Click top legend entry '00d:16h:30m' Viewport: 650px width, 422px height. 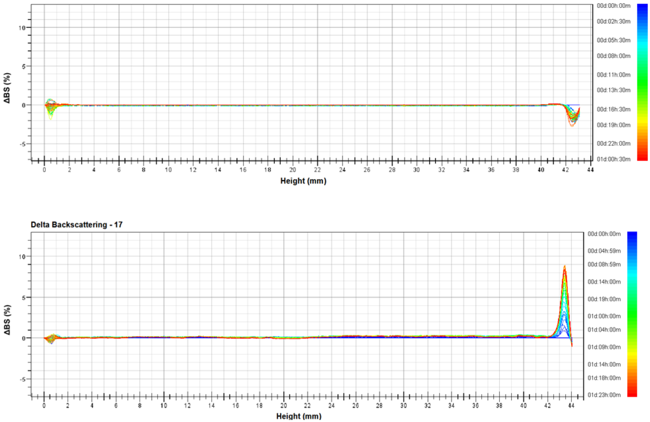pos(613,109)
